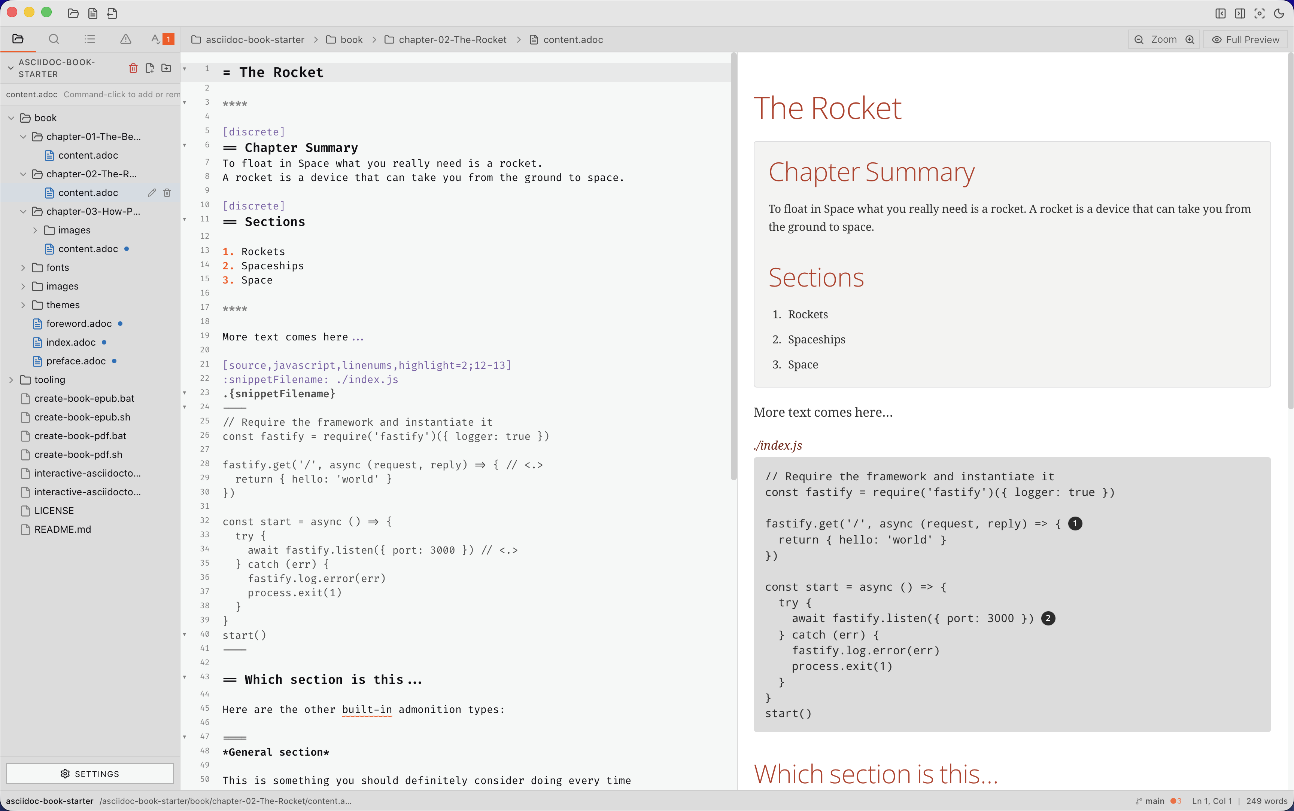1294x811 pixels.
Task: Create new folder in project header
Action: 166,68
